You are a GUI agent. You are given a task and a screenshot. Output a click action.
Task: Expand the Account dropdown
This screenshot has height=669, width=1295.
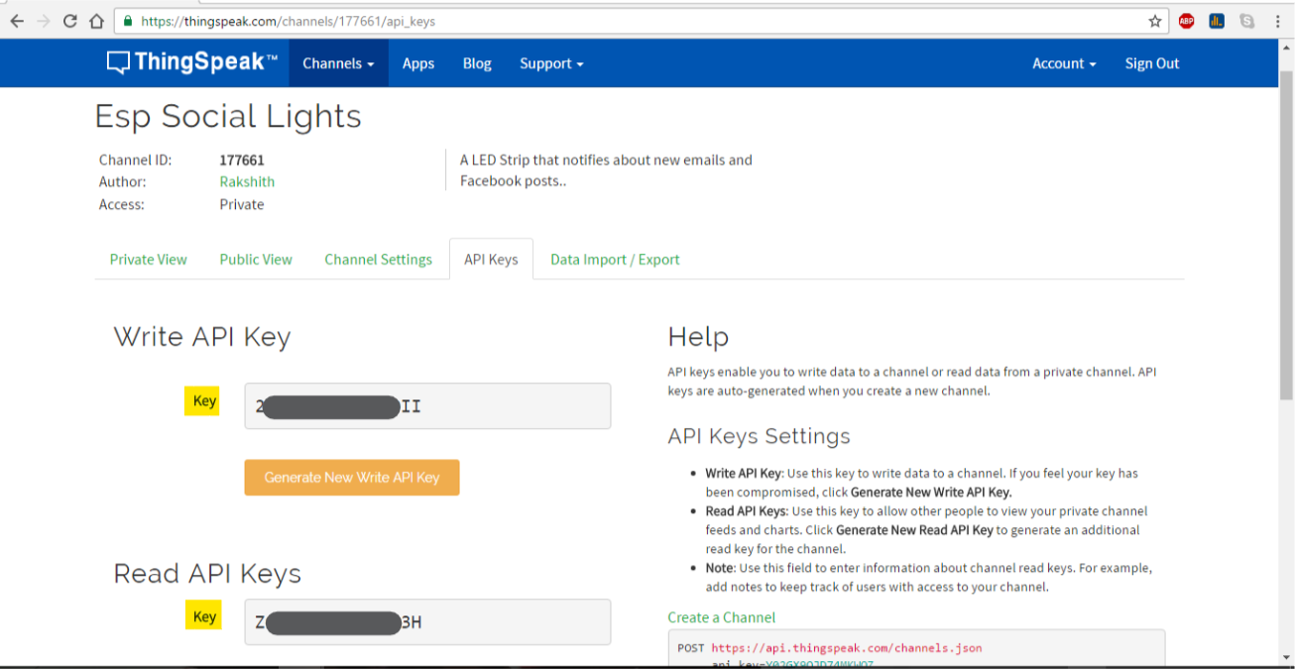pyautogui.click(x=1064, y=63)
